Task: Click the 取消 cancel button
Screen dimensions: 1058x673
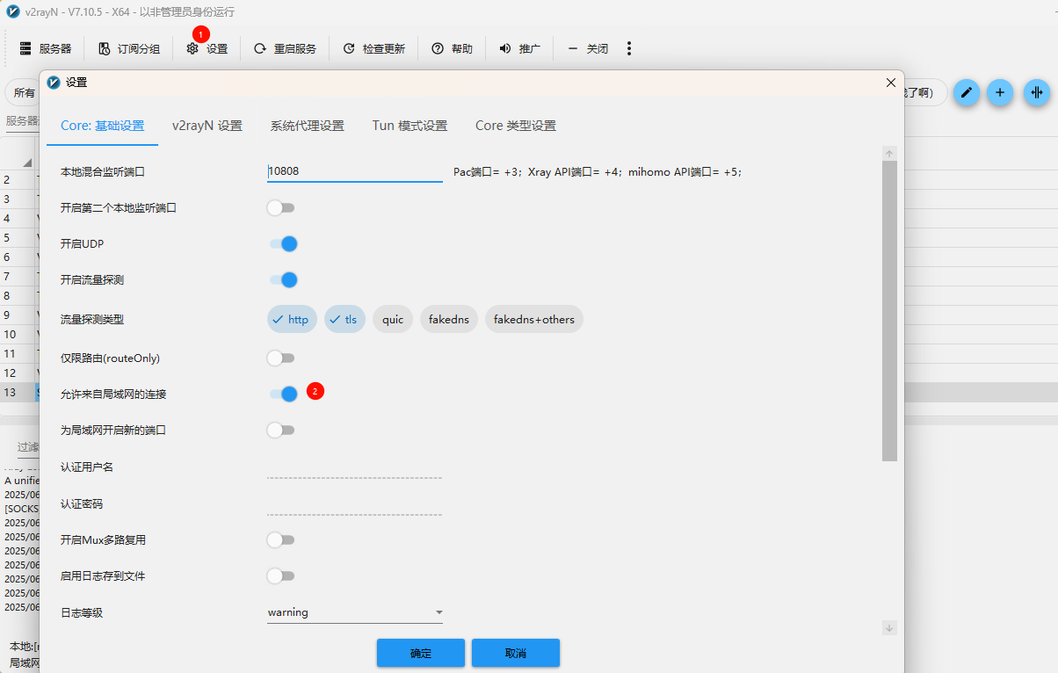Action: 515,654
